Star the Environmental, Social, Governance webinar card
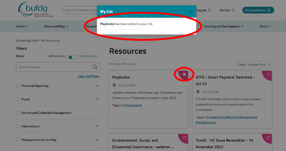This screenshot has height=151, width=286. click(x=185, y=137)
